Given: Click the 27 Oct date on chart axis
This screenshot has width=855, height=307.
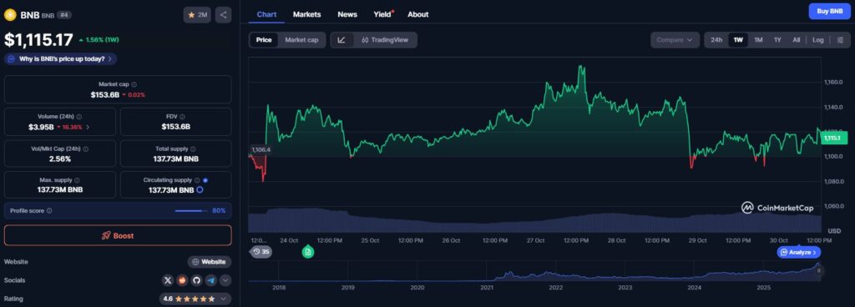Looking at the screenshot, I should point(536,240).
